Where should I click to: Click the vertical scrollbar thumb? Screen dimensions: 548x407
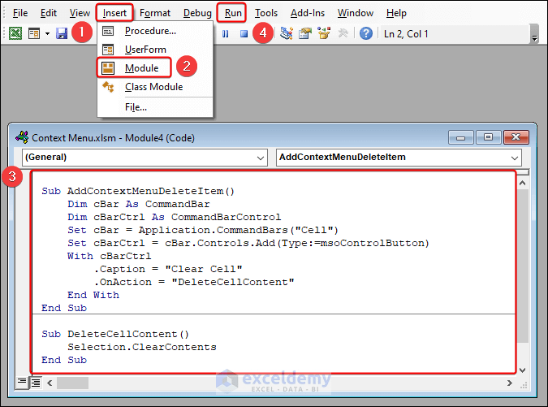tap(523, 266)
